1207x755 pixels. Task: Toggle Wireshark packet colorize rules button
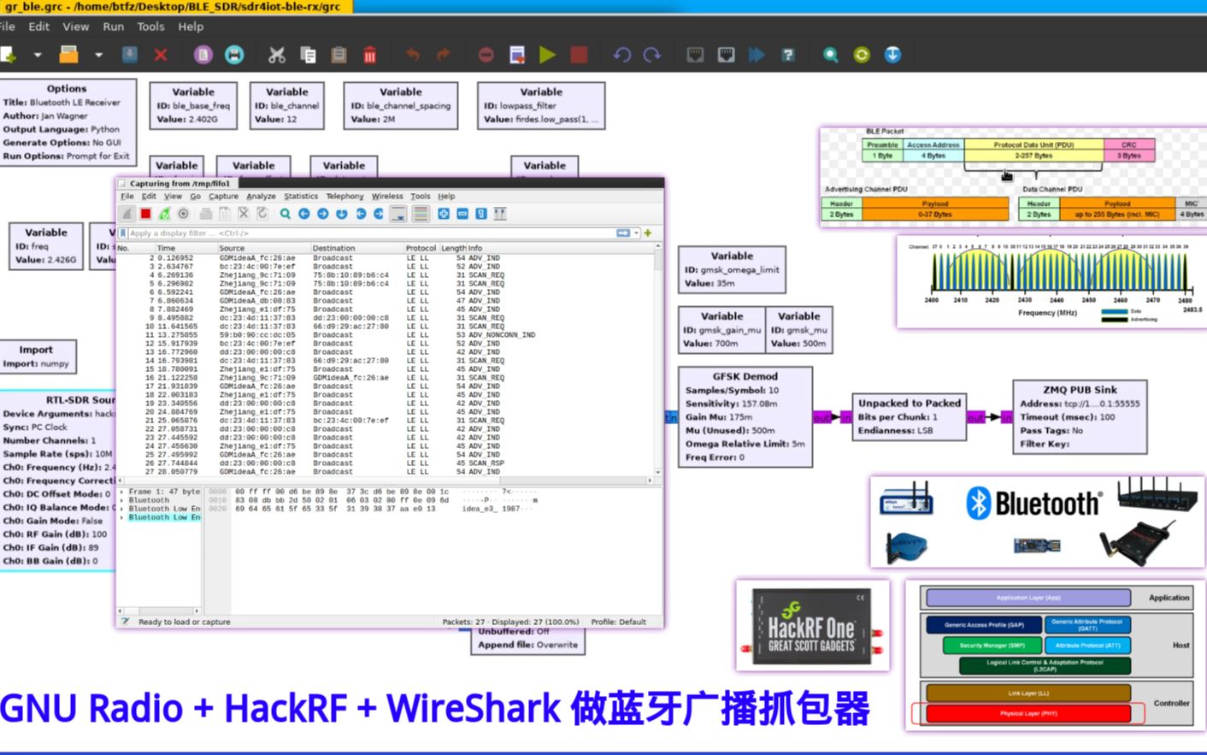(x=421, y=214)
